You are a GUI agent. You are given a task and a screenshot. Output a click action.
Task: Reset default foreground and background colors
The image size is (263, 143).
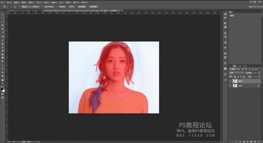tap(1, 86)
